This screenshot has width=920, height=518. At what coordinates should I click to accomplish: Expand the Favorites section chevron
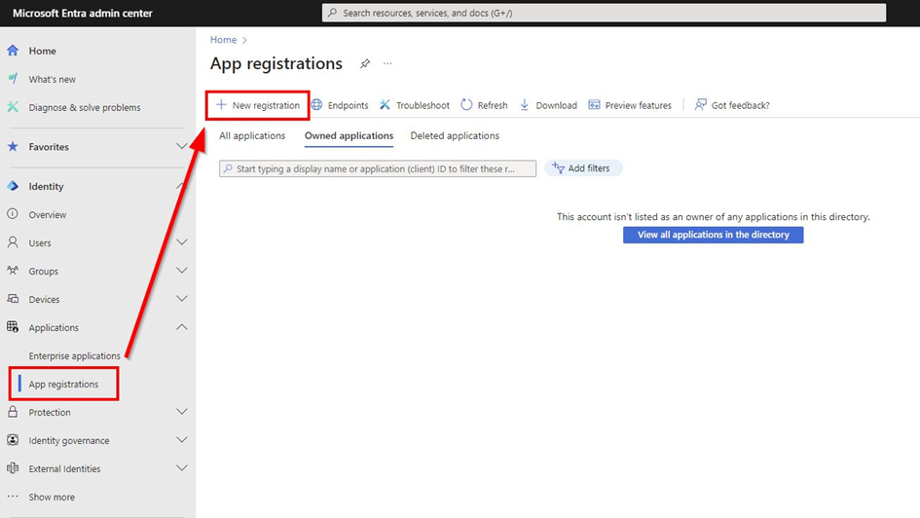[x=182, y=146]
